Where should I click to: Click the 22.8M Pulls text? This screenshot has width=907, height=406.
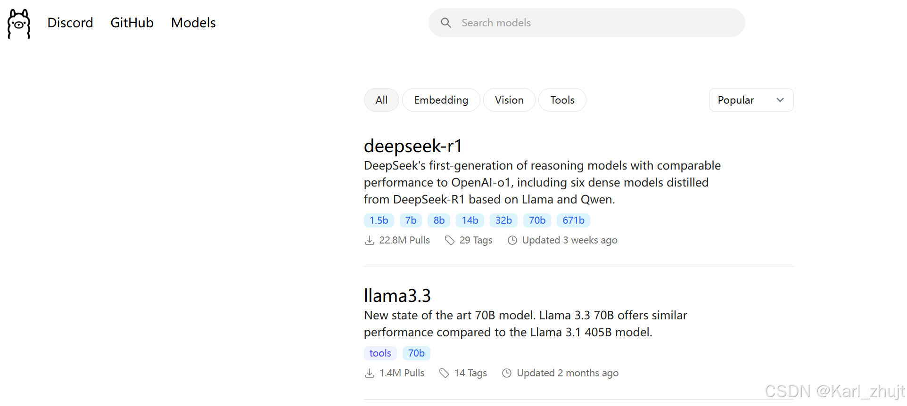(404, 240)
